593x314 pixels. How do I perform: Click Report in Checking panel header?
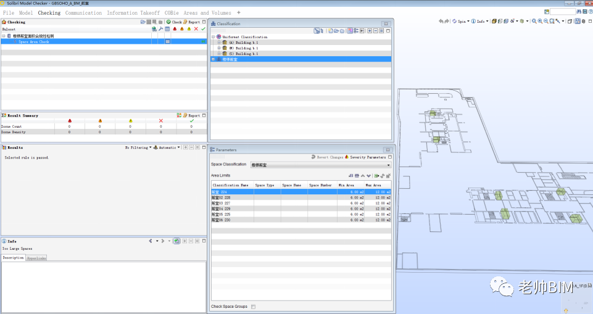tap(192, 22)
